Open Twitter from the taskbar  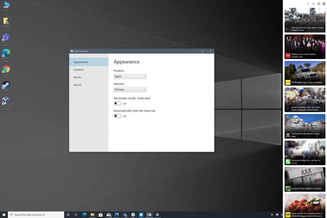coord(141,215)
